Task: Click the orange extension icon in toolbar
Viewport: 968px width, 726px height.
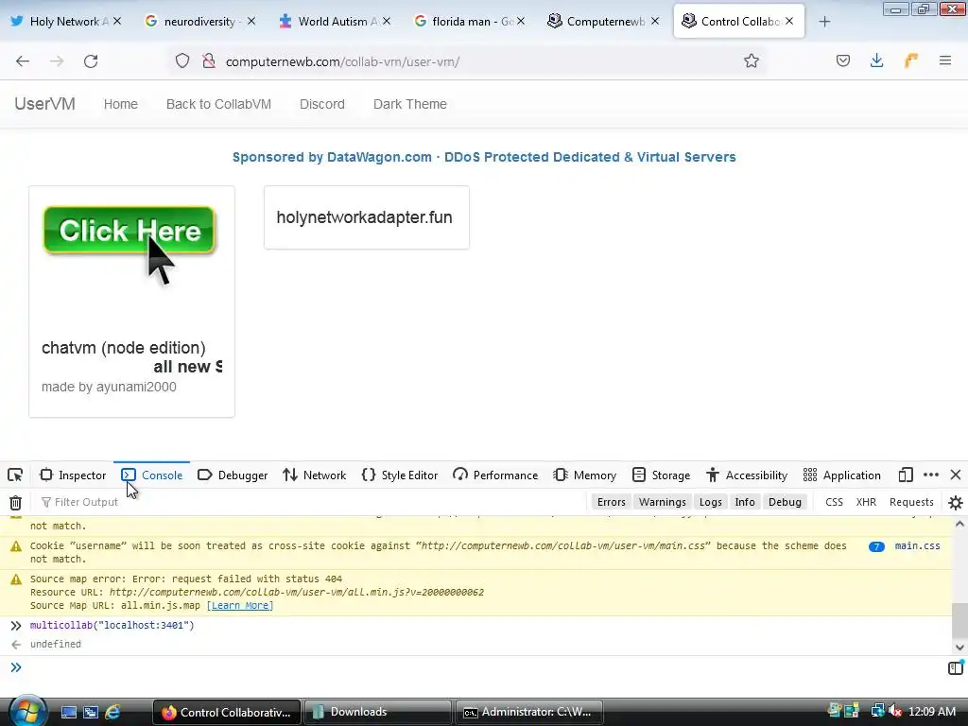Action: (911, 60)
